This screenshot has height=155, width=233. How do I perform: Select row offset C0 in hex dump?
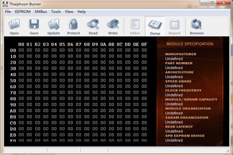tap(13, 123)
